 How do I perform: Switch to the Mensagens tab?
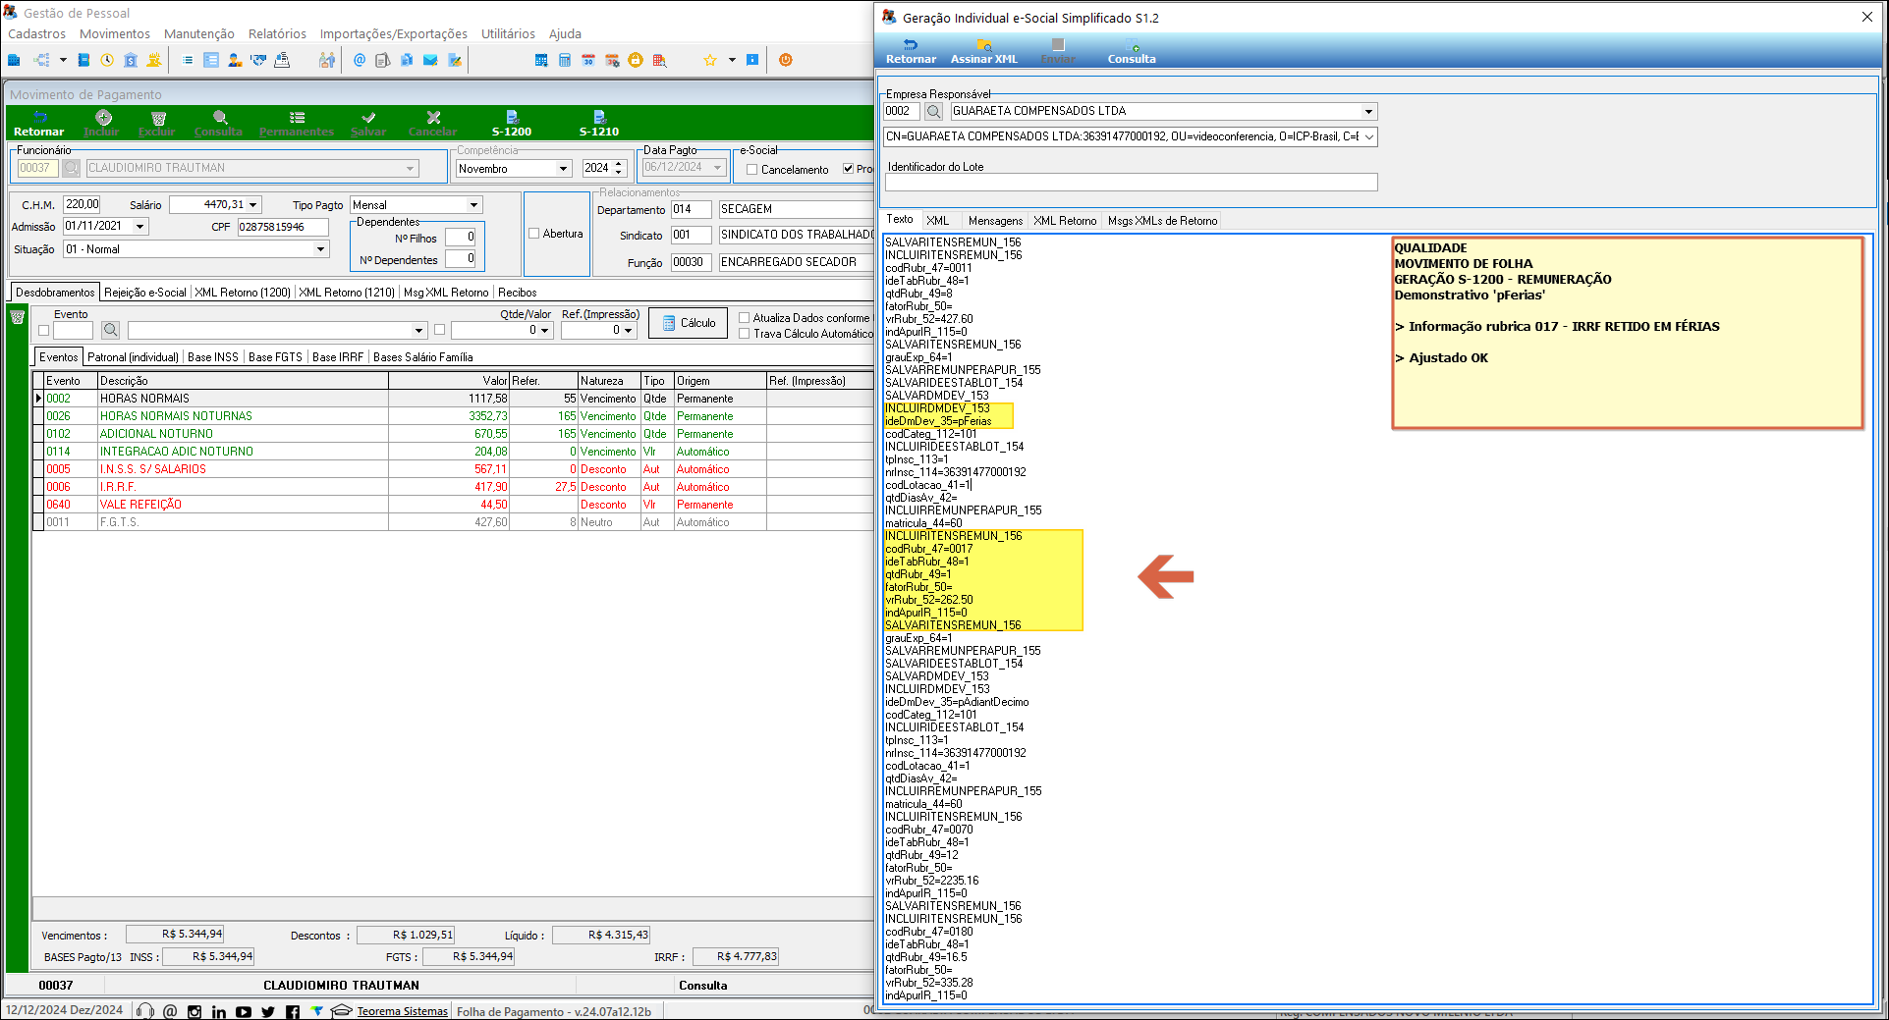coord(995,221)
